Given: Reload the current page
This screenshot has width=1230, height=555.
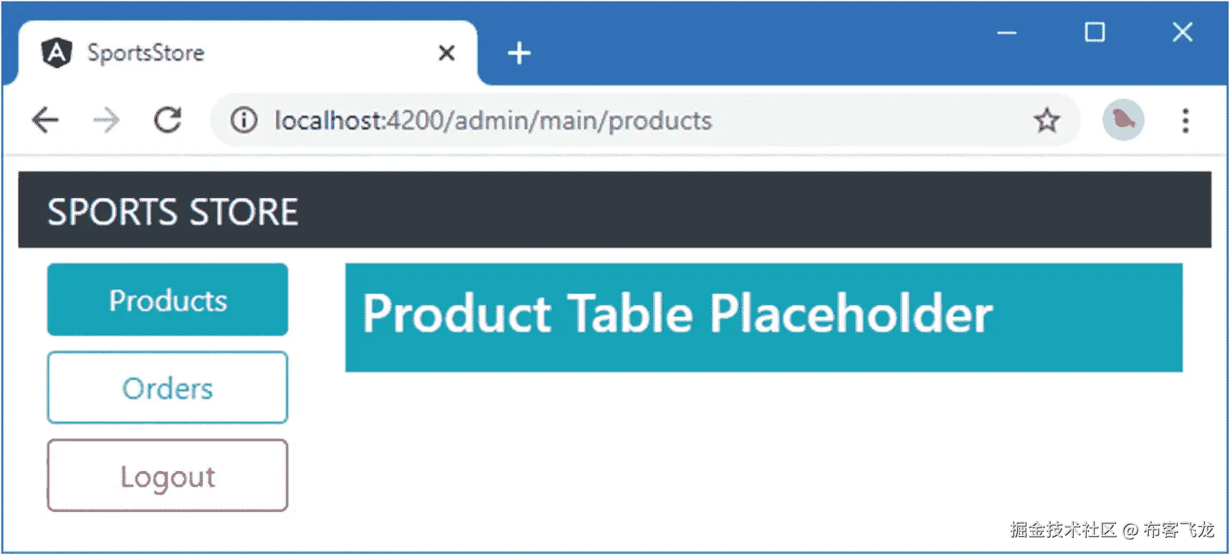Looking at the screenshot, I should [x=168, y=120].
